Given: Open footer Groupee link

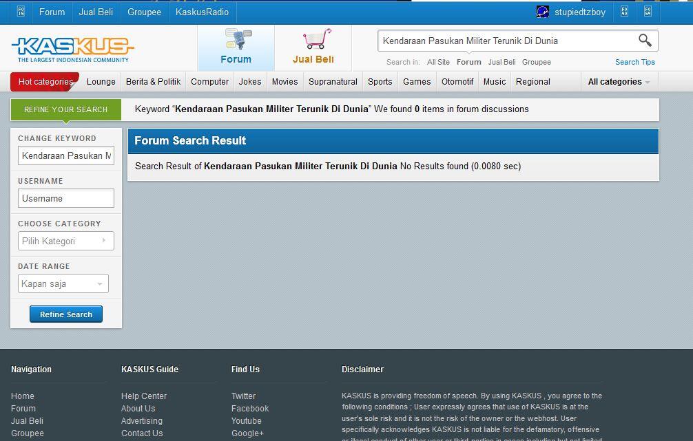Looking at the screenshot, I should [x=28, y=433].
